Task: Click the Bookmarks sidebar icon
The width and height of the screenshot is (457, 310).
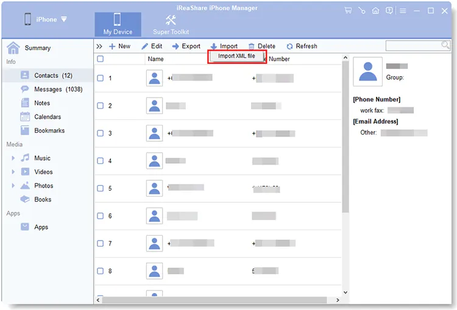Action: tap(25, 130)
